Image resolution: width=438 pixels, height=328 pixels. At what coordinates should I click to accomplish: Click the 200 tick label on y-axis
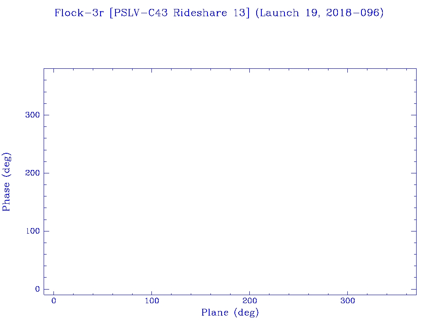33,173
